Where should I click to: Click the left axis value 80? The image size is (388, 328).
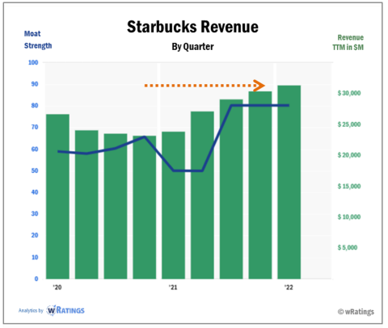[35, 106]
